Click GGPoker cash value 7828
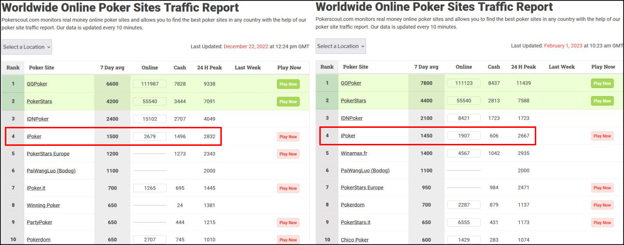624x245 pixels. tap(180, 84)
